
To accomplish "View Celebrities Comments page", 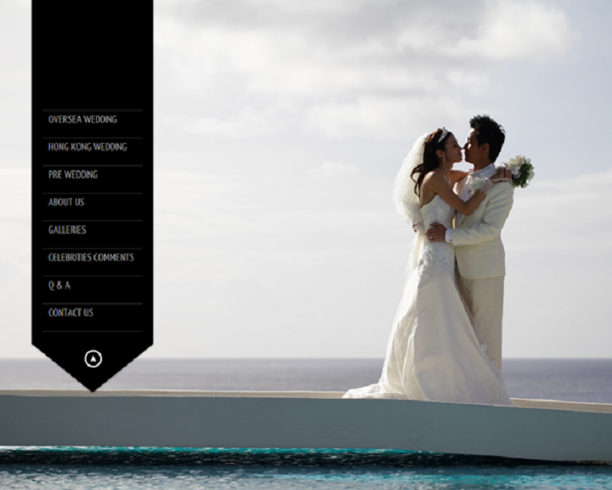I will [x=91, y=258].
